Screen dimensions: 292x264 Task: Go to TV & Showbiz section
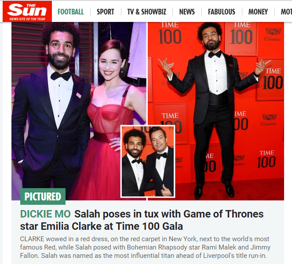[147, 12]
